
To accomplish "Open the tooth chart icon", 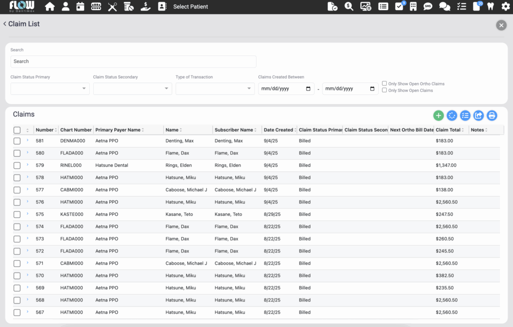I will tap(490, 6).
